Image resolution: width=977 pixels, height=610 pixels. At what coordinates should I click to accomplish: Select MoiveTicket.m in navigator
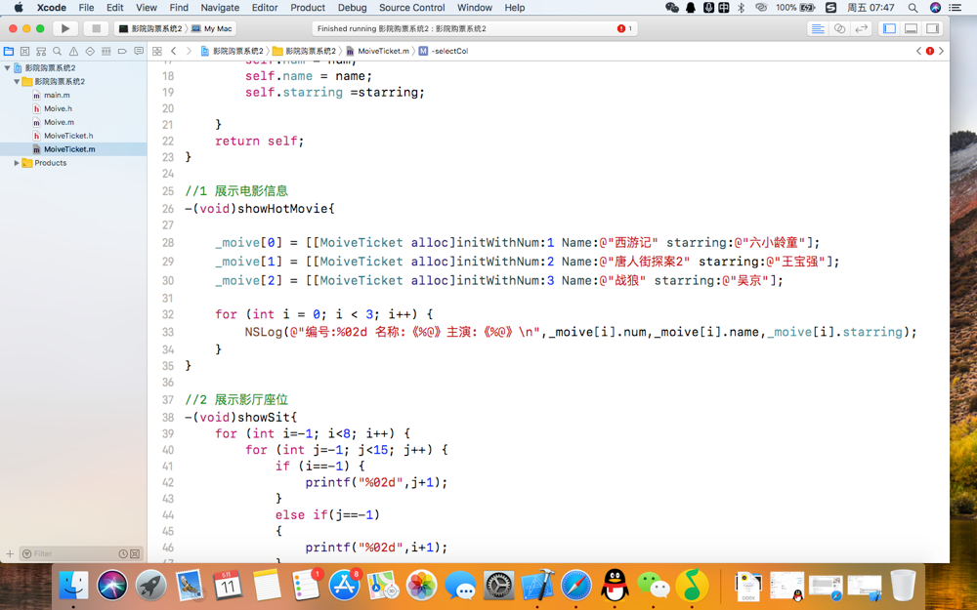point(69,149)
